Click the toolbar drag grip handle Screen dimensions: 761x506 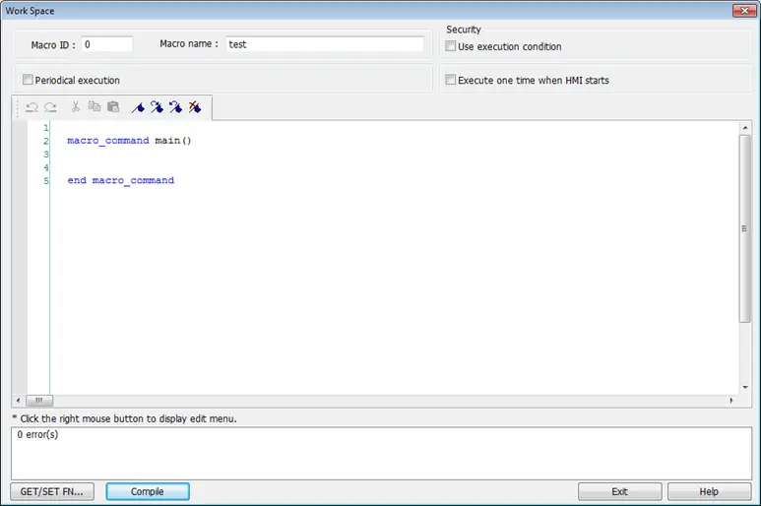click(x=18, y=107)
